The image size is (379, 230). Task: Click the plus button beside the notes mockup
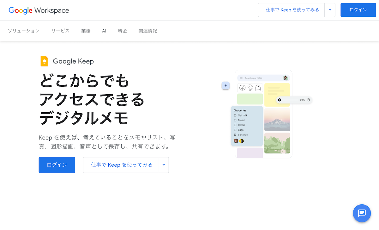pos(226,86)
